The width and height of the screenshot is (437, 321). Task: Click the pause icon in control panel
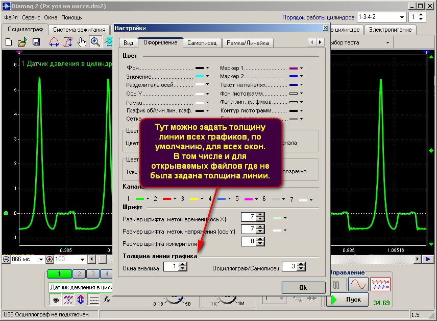336,285
